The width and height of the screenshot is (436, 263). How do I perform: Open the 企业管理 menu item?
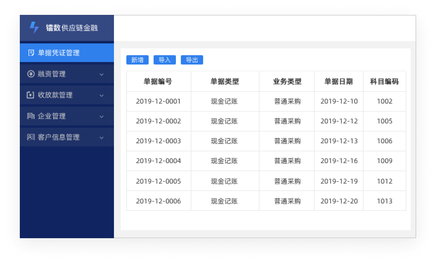click(x=67, y=116)
